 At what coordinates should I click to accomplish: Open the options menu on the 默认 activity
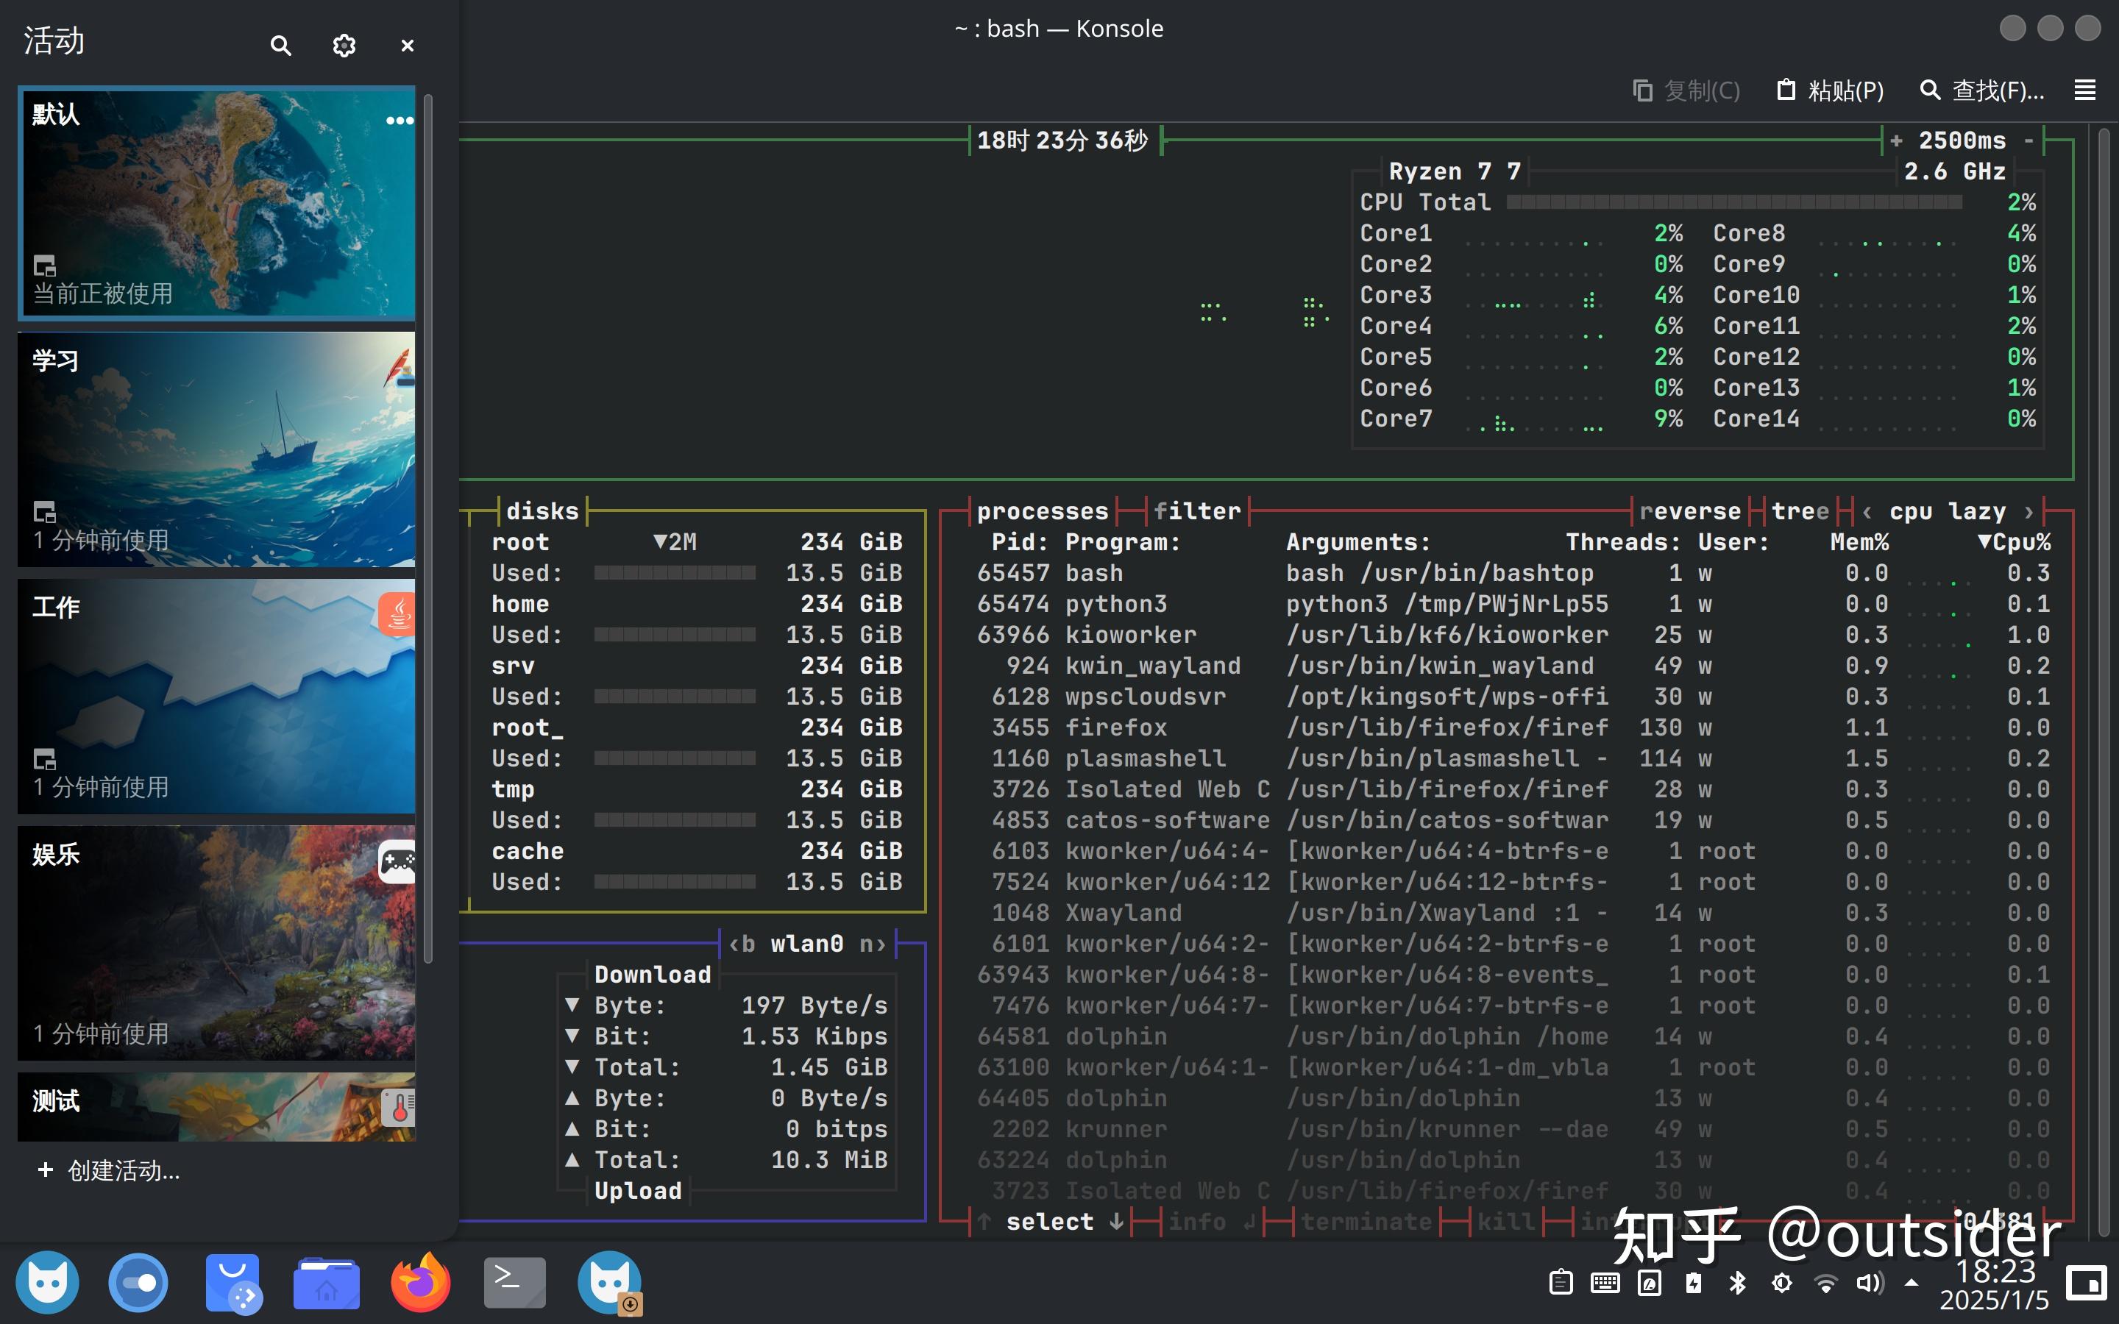[400, 120]
